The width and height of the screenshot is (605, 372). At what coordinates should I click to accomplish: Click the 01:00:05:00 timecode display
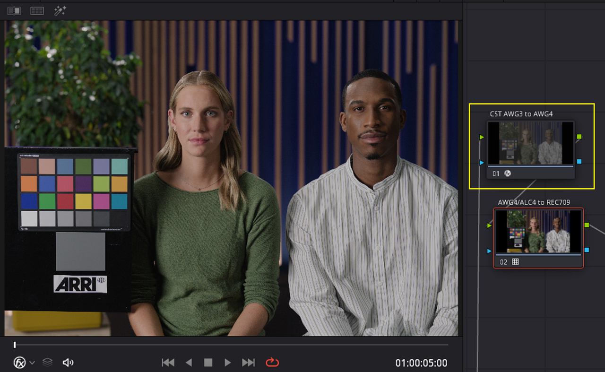(421, 363)
